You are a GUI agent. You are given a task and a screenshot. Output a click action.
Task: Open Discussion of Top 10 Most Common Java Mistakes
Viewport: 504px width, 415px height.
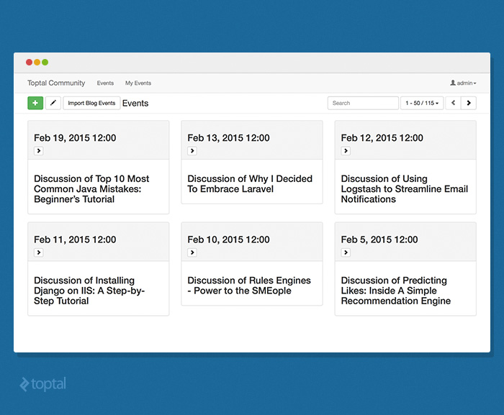click(91, 189)
